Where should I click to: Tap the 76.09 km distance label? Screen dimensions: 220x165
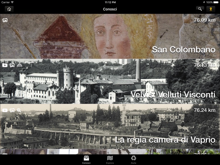205,20
